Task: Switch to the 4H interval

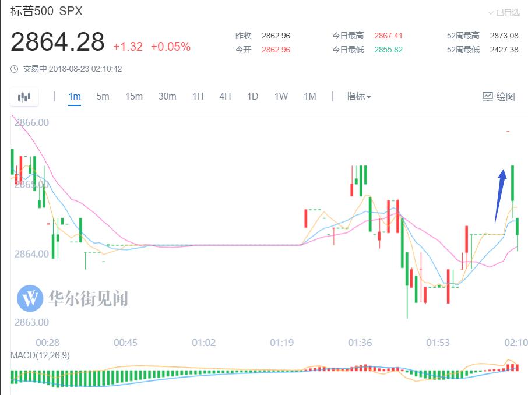Action: (x=225, y=97)
